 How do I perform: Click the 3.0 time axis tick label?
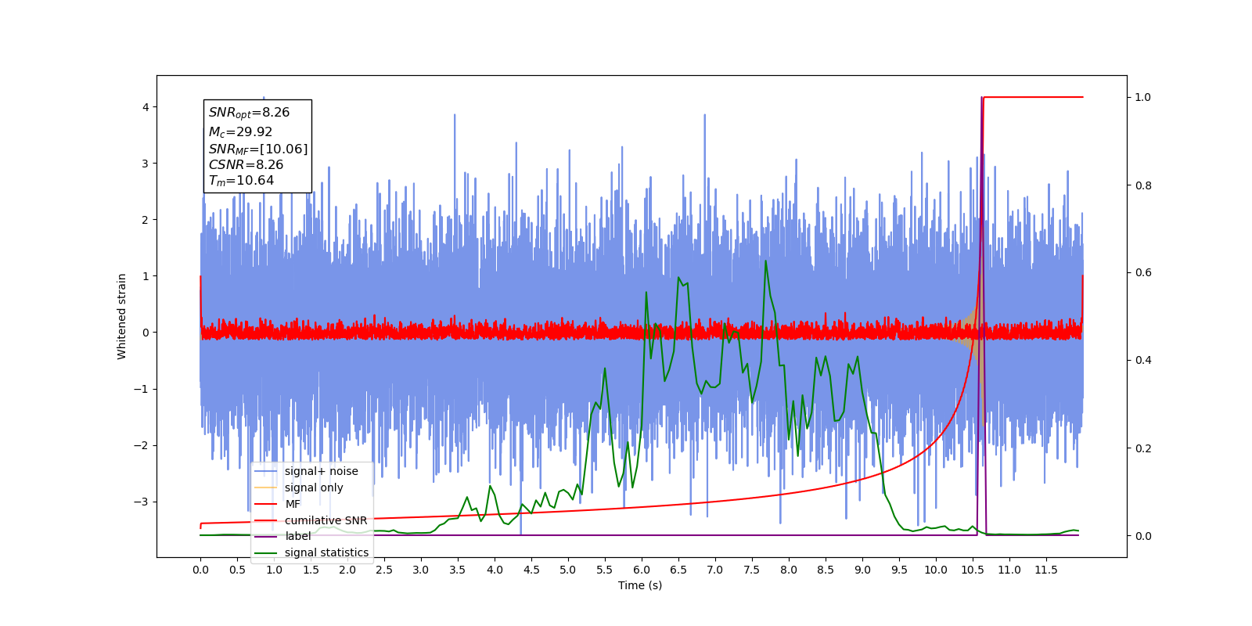point(421,570)
